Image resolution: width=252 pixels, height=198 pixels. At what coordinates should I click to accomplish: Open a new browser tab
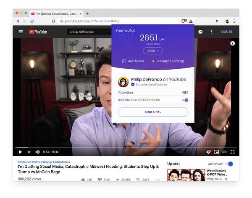pyautogui.click(x=87, y=13)
